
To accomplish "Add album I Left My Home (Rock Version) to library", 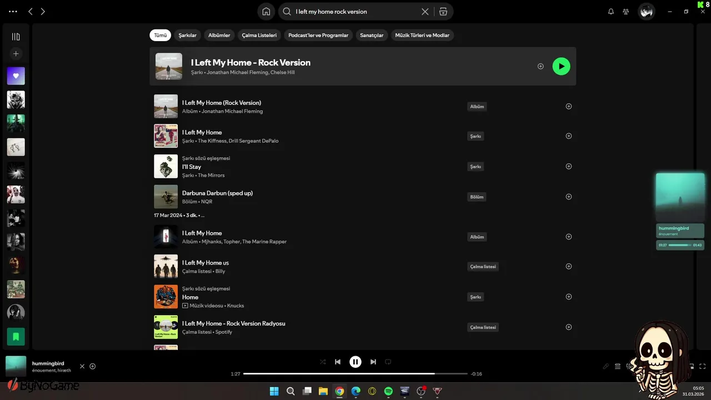I will [568, 106].
